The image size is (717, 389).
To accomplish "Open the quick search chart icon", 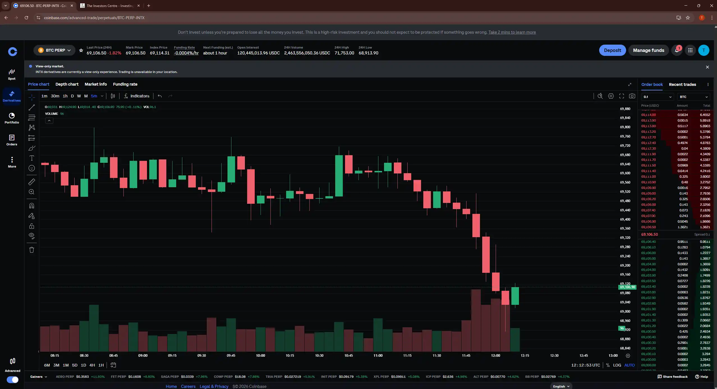I will click(x=600, y=96).
